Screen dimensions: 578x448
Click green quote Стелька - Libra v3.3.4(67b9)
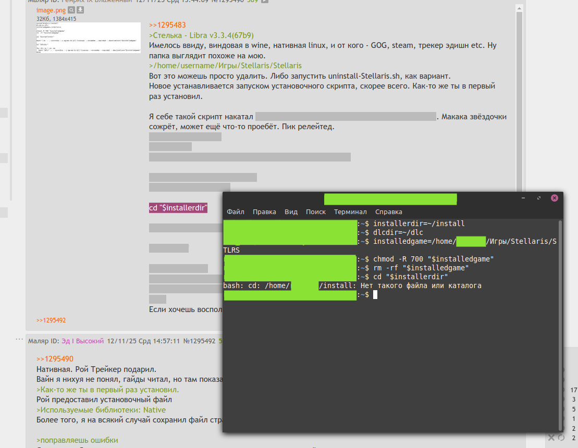pos(201,35)
